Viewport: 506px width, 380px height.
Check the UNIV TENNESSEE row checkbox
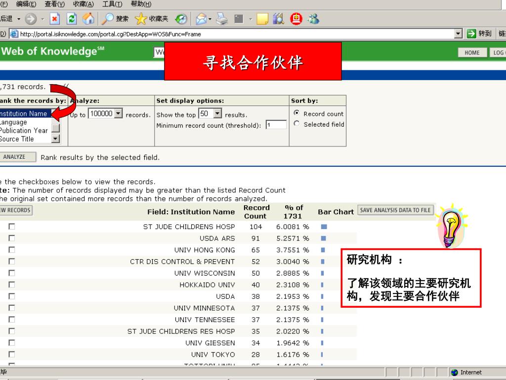tap(12, 320)
